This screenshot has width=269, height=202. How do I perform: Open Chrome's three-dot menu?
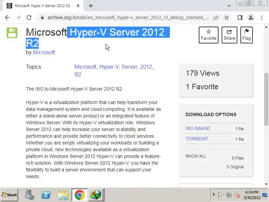coord(262,18)
